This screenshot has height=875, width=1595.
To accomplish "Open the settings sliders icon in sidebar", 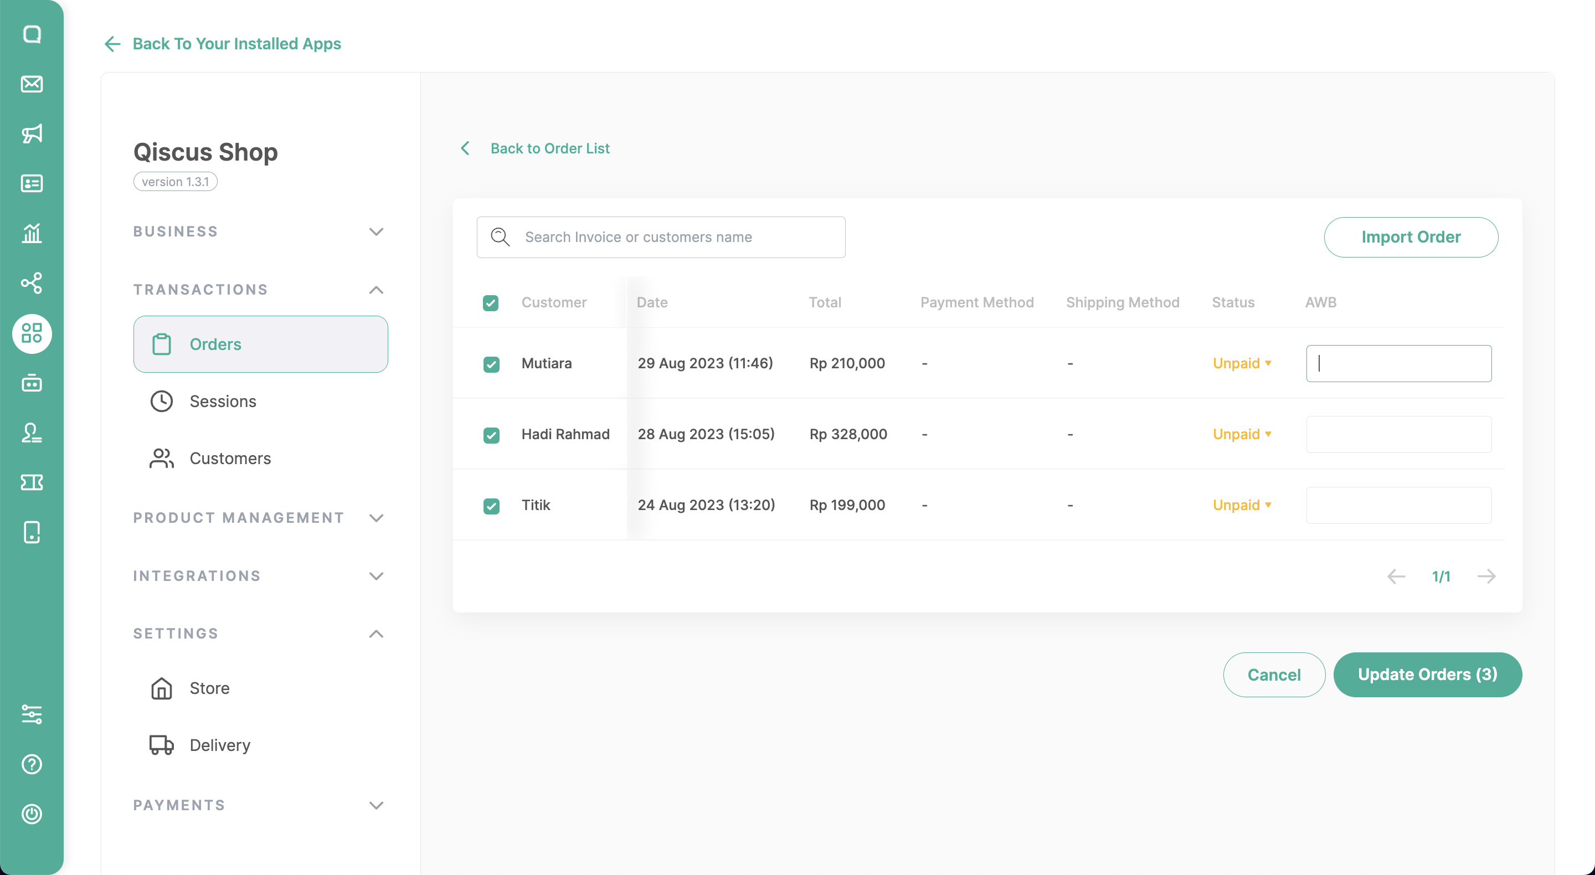I will 32,714.
